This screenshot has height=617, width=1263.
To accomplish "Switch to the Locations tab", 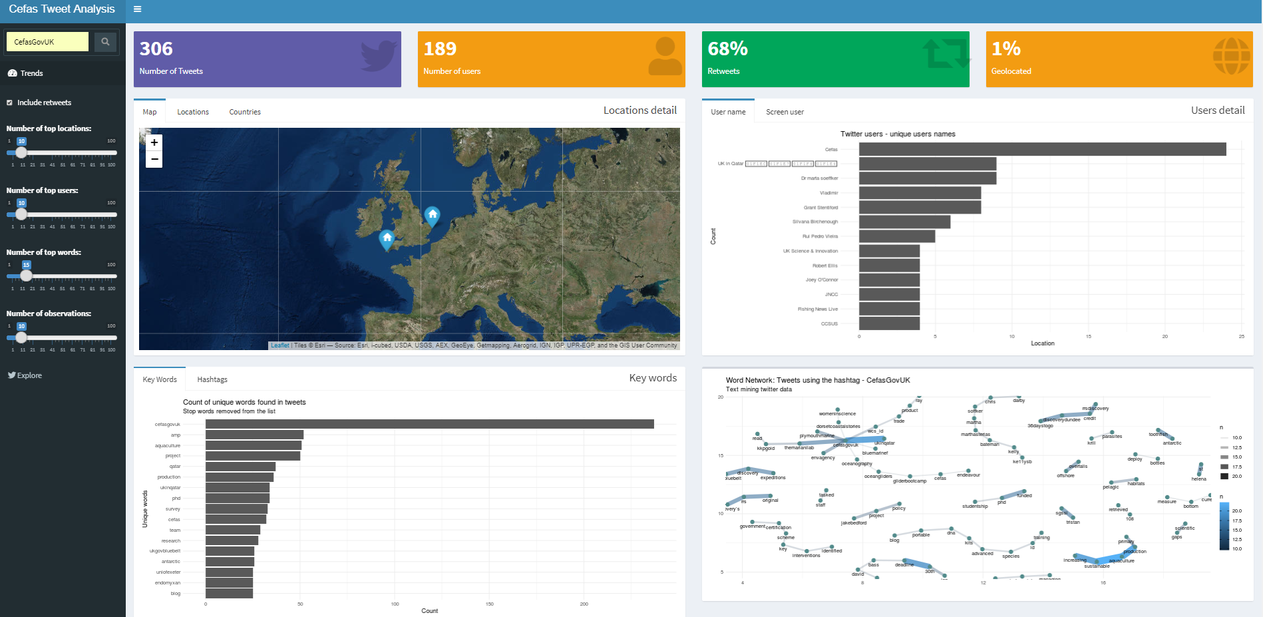I will (193, 112).
